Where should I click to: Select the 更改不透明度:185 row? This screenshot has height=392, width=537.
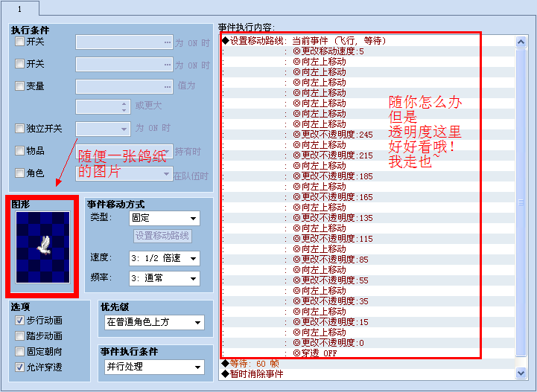pyautogui.click(x=368, y=176)
